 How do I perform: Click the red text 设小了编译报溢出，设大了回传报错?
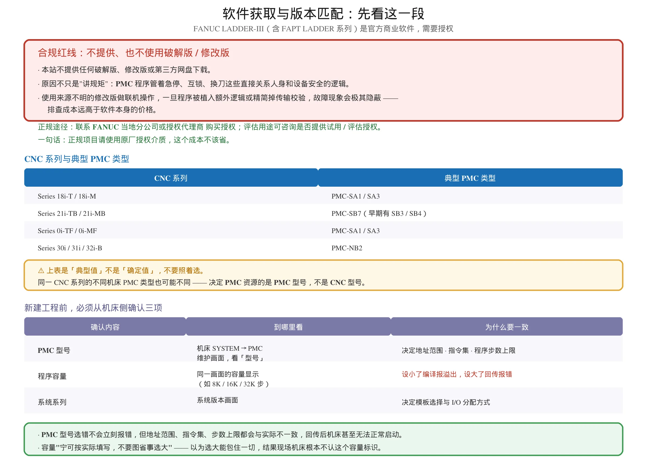pyautogui.click(x=457, y=374)
